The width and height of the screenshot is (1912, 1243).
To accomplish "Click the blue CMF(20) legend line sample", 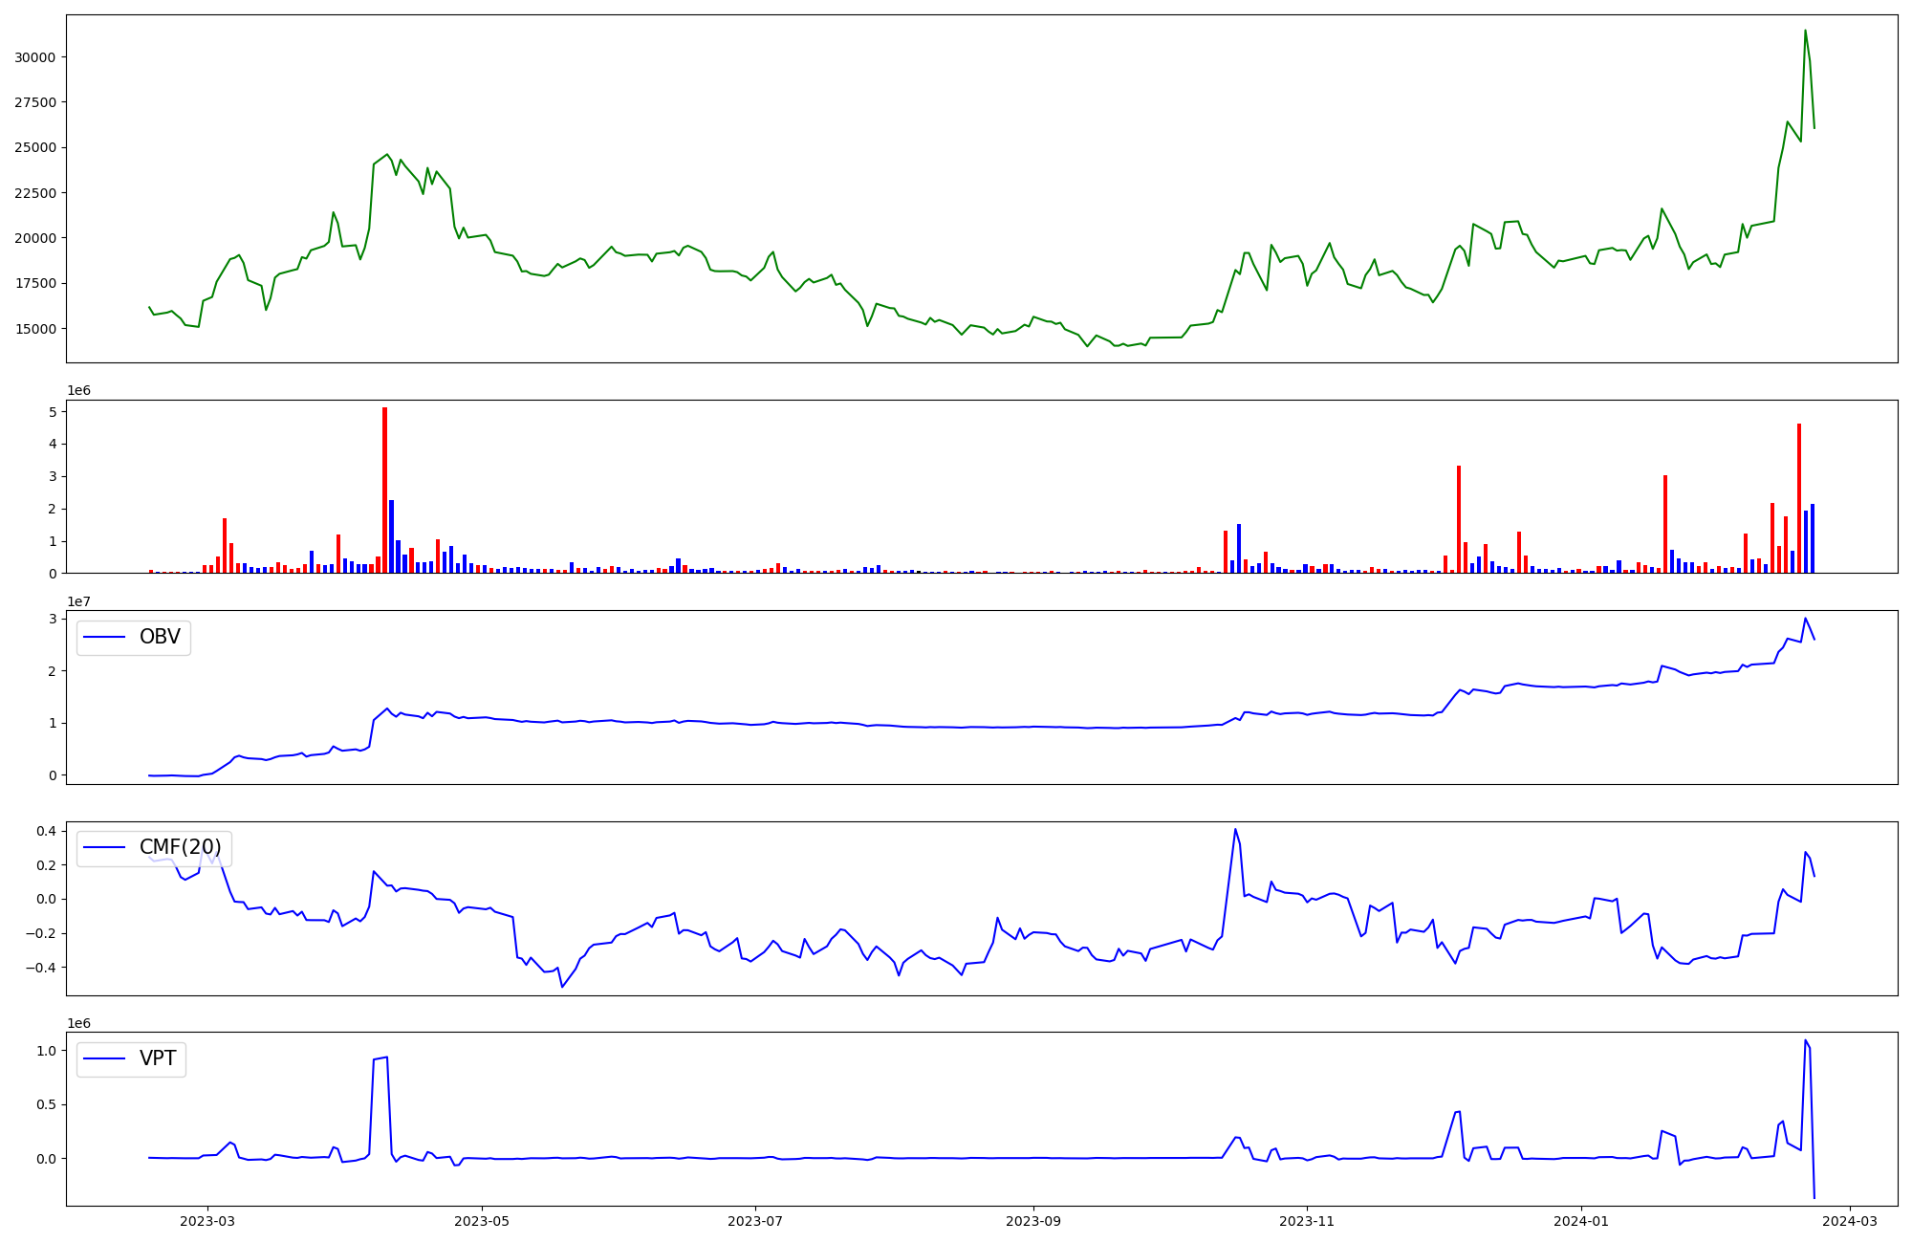I will coord(105,847).
